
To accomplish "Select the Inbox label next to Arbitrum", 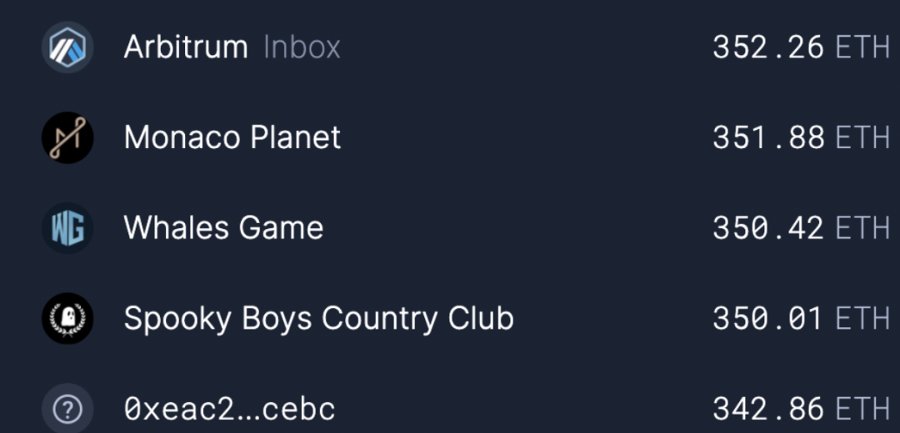I will (302, 47).
